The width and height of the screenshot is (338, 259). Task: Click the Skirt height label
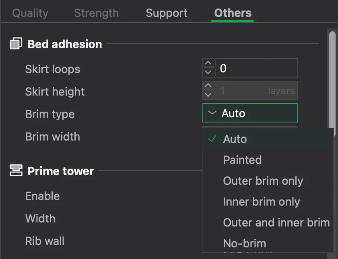(55, 92)
